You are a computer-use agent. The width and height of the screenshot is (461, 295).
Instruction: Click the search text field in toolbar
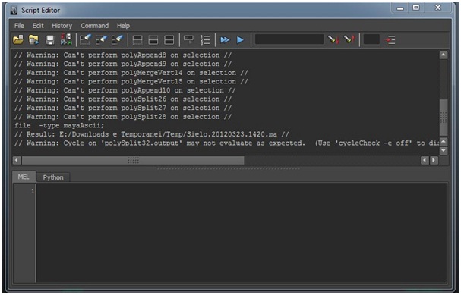point(289,39)
